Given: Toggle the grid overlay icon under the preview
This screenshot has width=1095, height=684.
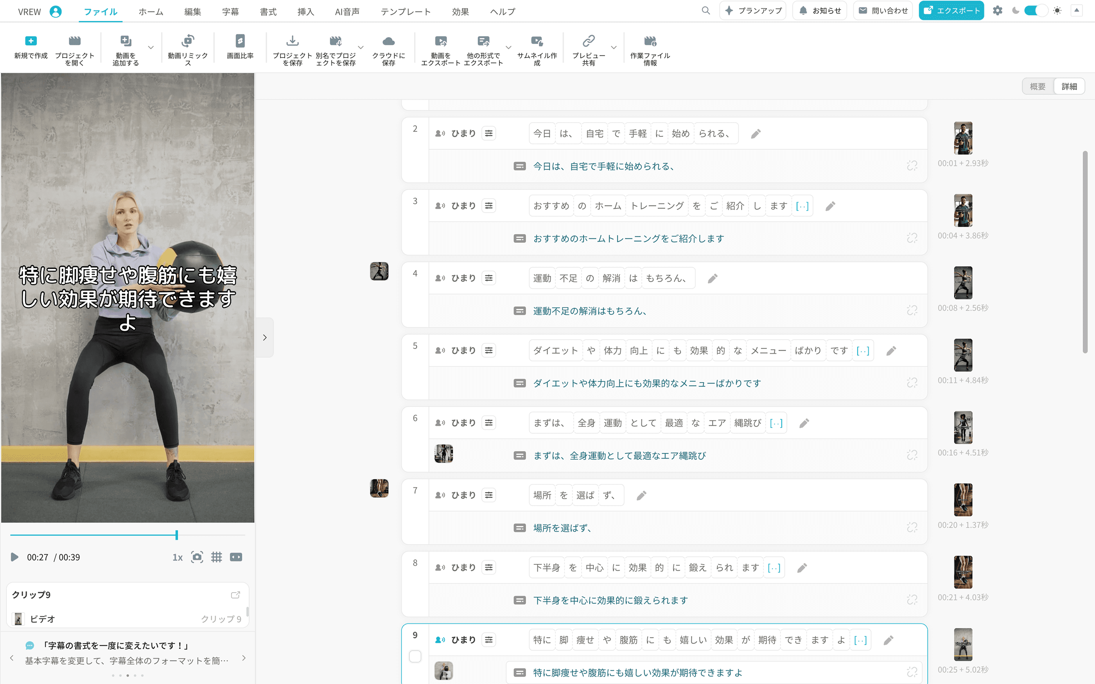Looking at the screenshot, I should [217, 557].
